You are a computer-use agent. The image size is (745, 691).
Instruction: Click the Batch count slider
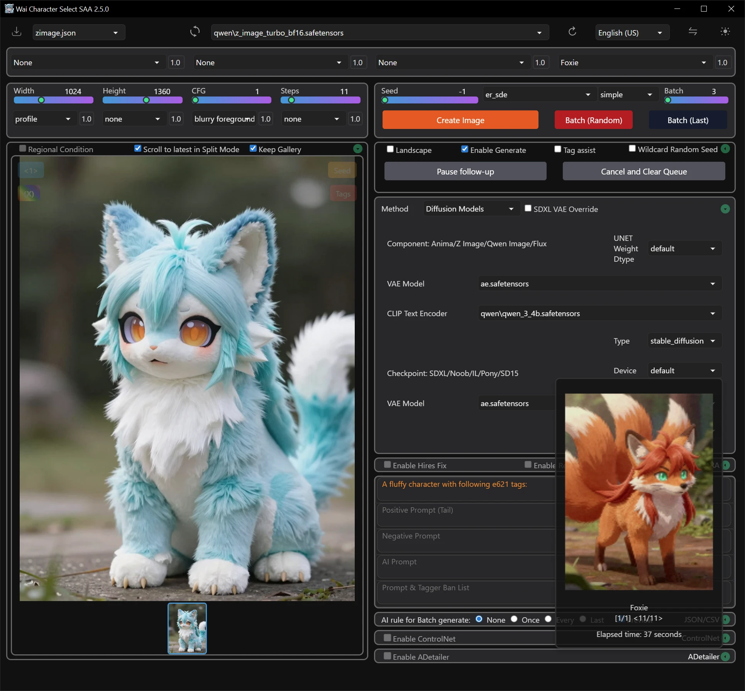[x=696, y=100]
